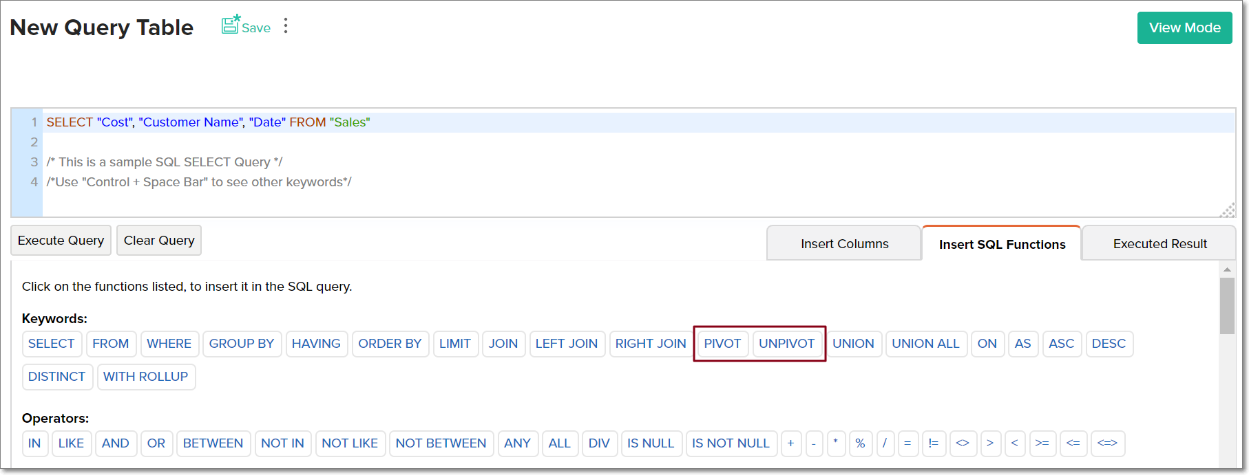Image resolution: width=1249 pixels, height=475 pixels.
Task: Insert the slash division operator
Action: click(x=885, y=443)
